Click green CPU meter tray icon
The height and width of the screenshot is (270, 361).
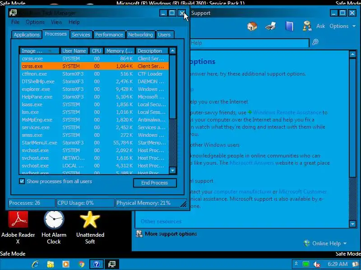pyautogui.click(x=306, y=264)
